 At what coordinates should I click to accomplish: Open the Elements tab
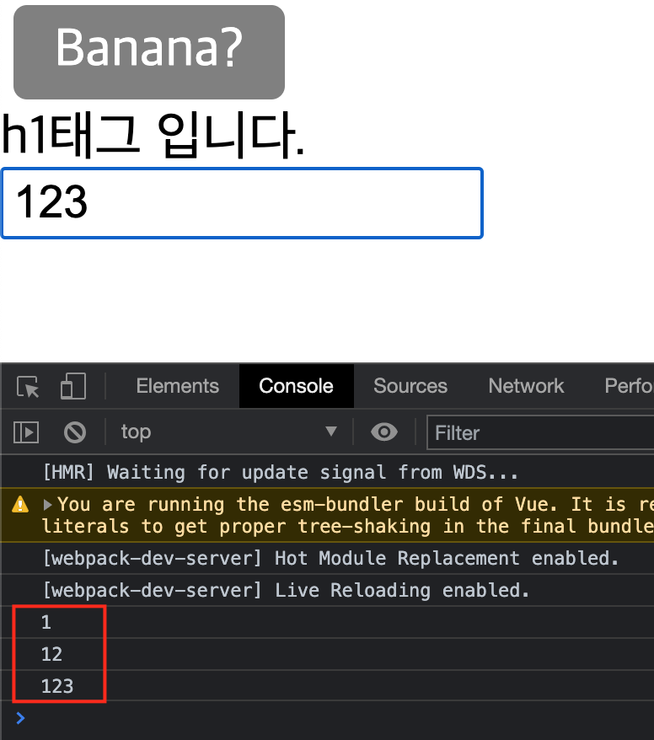pos(178,386)
